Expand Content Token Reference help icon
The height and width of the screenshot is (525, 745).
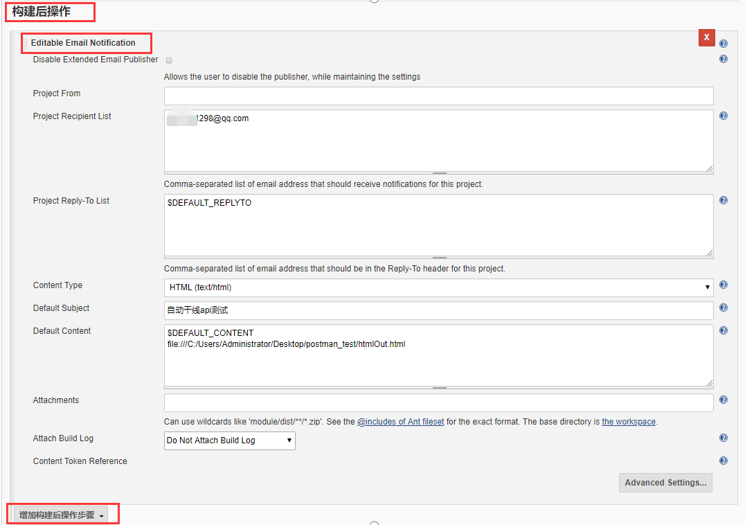coord(724,461)
